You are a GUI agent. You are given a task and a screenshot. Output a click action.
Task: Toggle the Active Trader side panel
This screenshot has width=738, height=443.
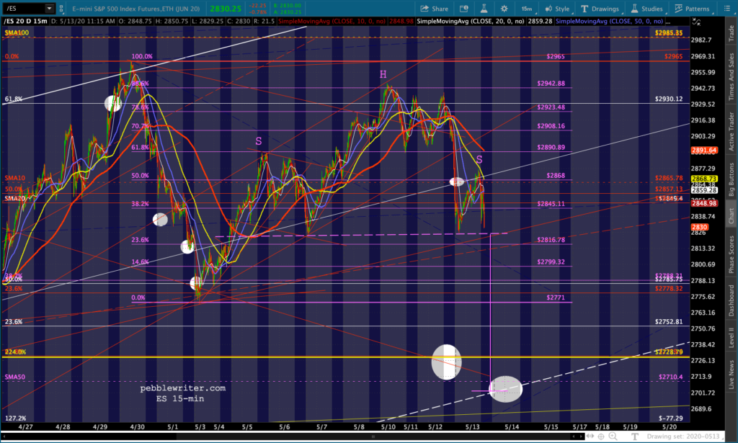pyautogui.click(x=732, y=132)
